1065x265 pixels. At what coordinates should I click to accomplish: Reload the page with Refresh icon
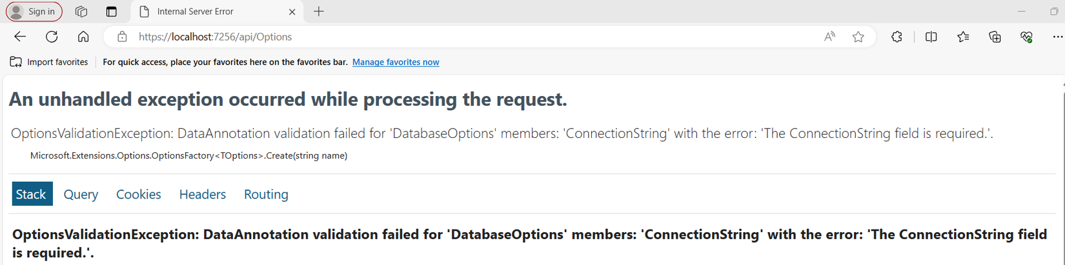coord(52,37)
